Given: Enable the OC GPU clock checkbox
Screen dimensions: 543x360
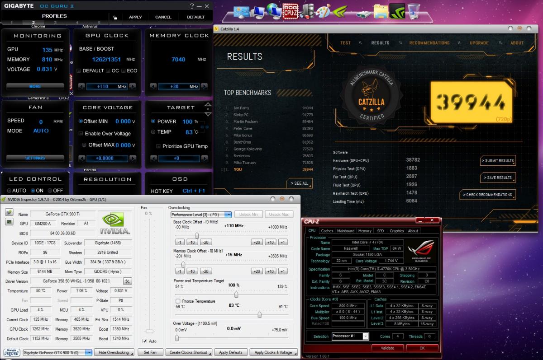Looking at the screenshot, I should [x=108, y=71].
